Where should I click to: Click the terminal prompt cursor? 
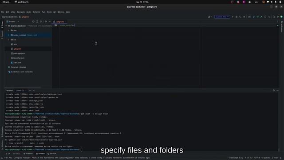[x=82, y=149]
